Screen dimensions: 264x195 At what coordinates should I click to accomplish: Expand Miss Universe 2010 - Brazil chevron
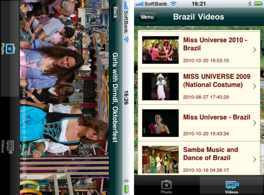tap(254, 49)
